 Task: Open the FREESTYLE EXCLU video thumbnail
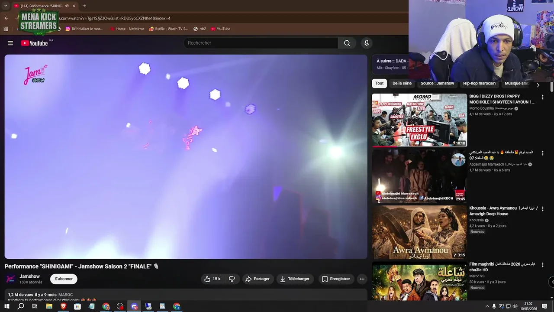[419, 120]
